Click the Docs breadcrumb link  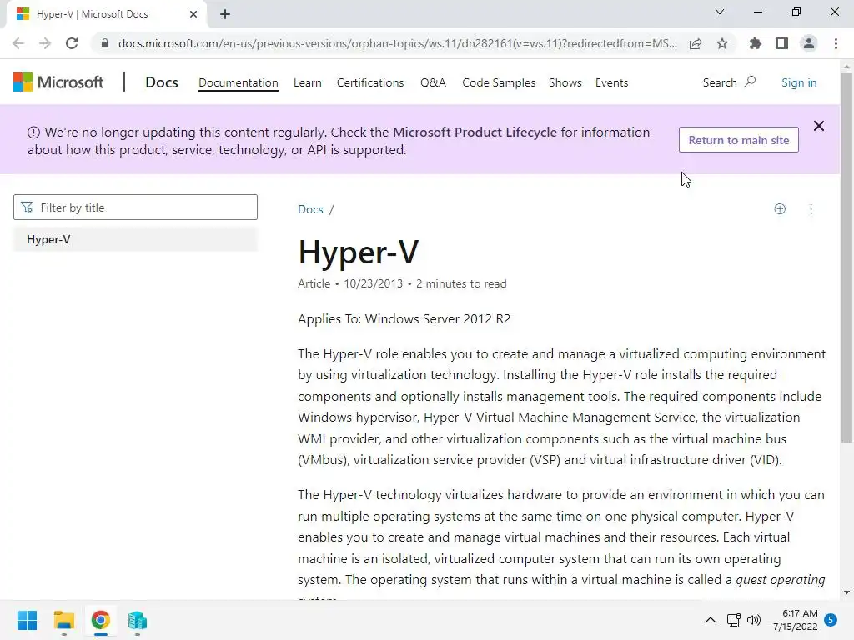coord(310,209)
